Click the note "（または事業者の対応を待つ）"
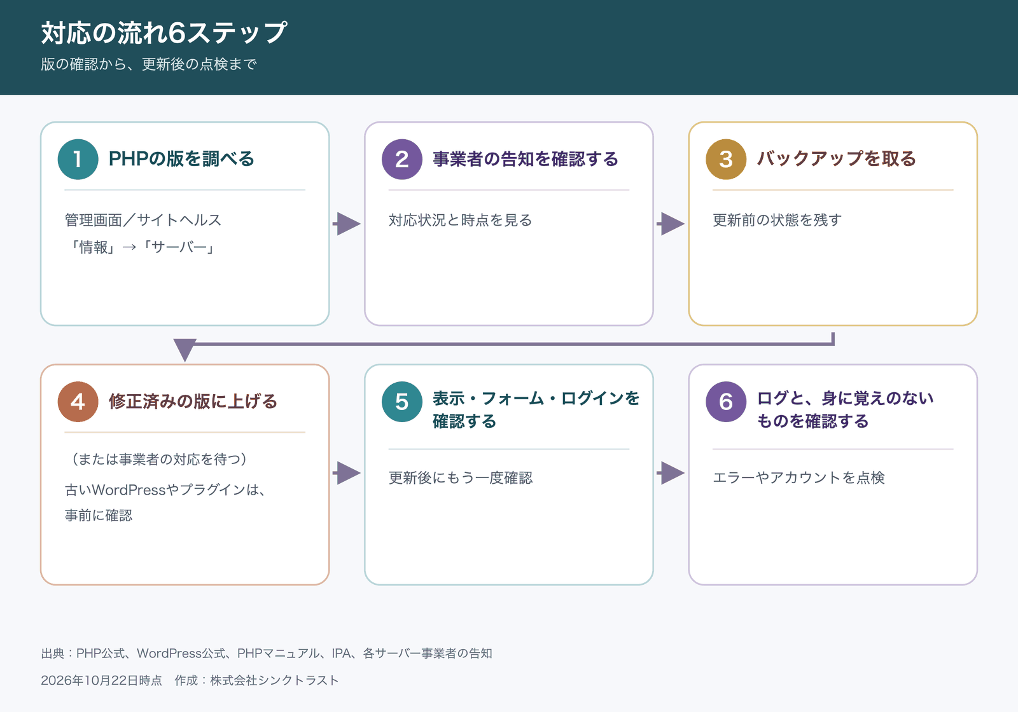 (x=160, y=459)
